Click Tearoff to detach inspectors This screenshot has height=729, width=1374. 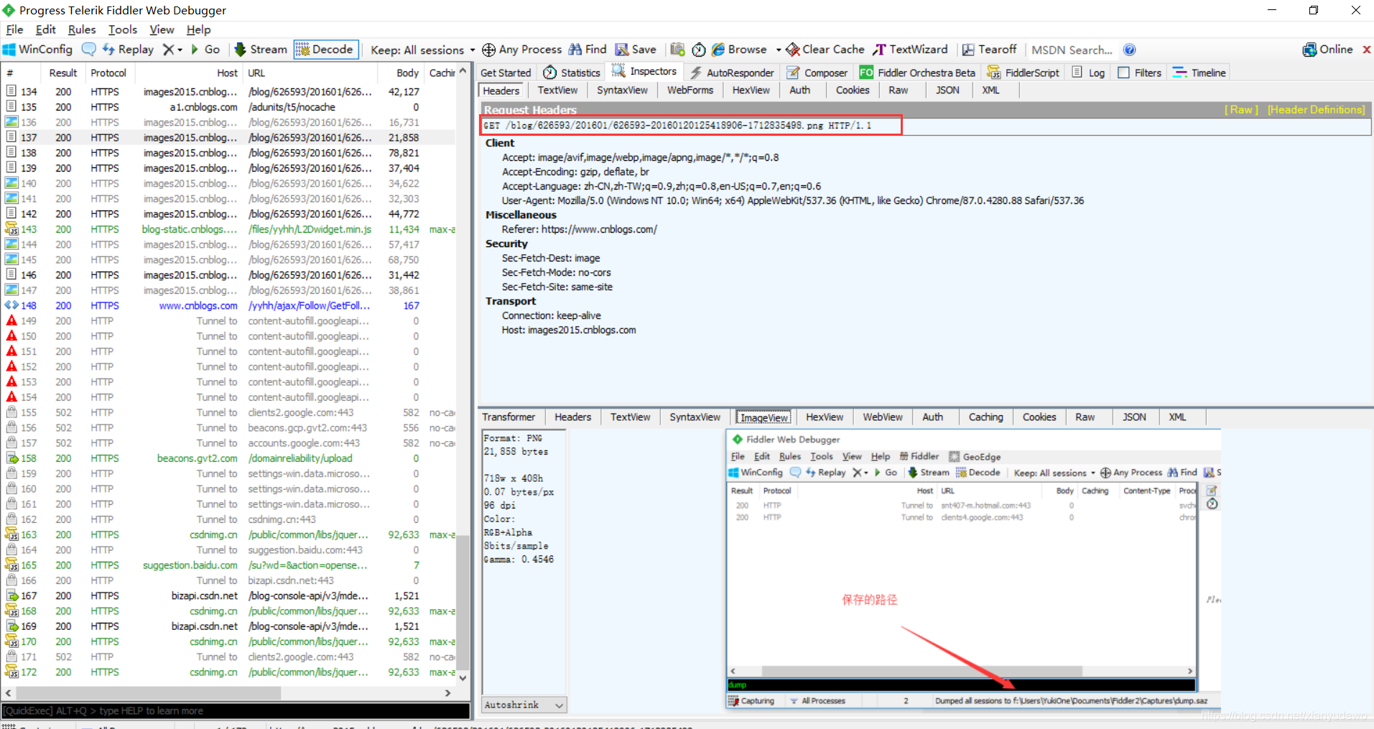point(990,50)
